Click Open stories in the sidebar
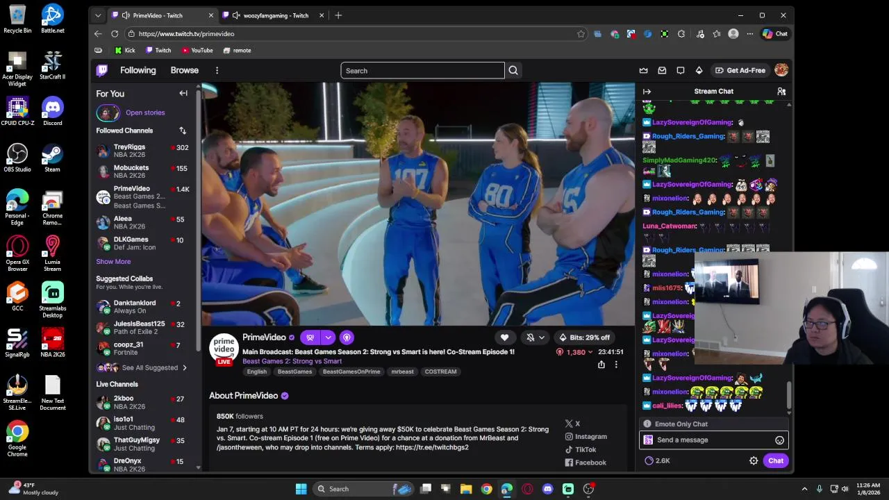This screenshot has height=500, width=889. [x=145, y=112]
